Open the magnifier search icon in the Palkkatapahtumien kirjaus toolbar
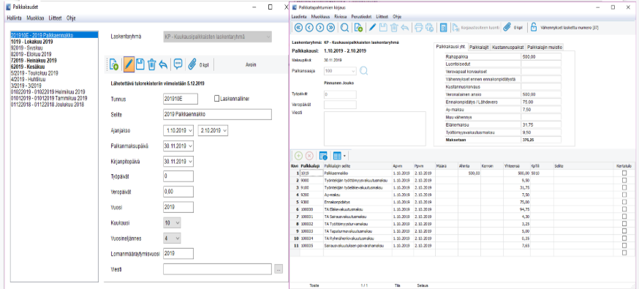The height and width of the screenshot is (289, 639). tap(345, 28)
